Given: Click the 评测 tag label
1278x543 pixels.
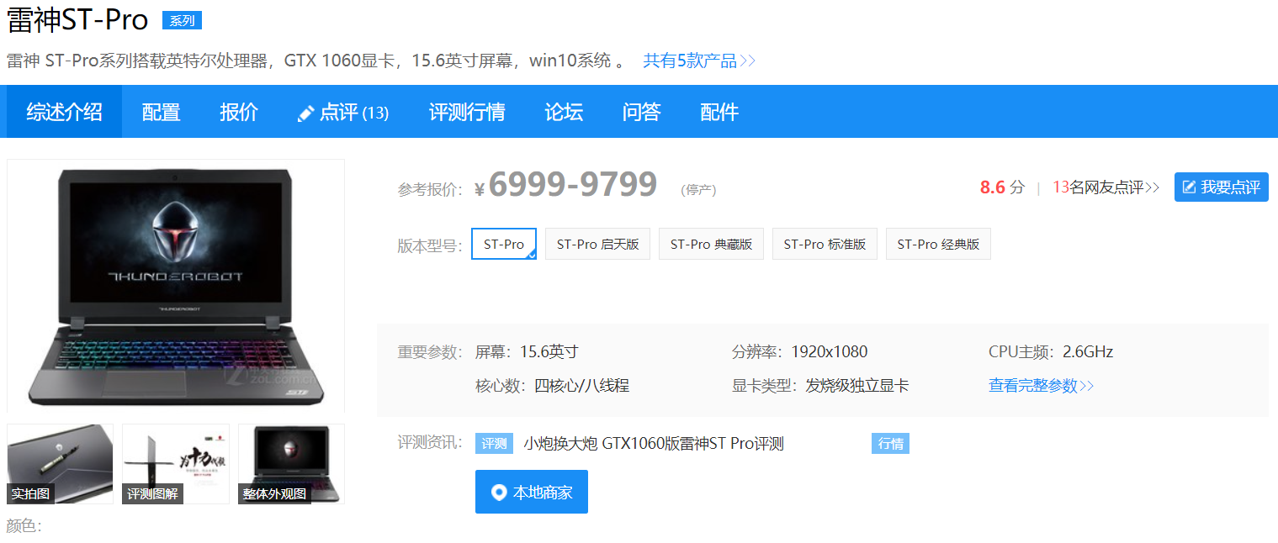Looking at the screenshot, I should pyautogui.click(x=494, y=444).
